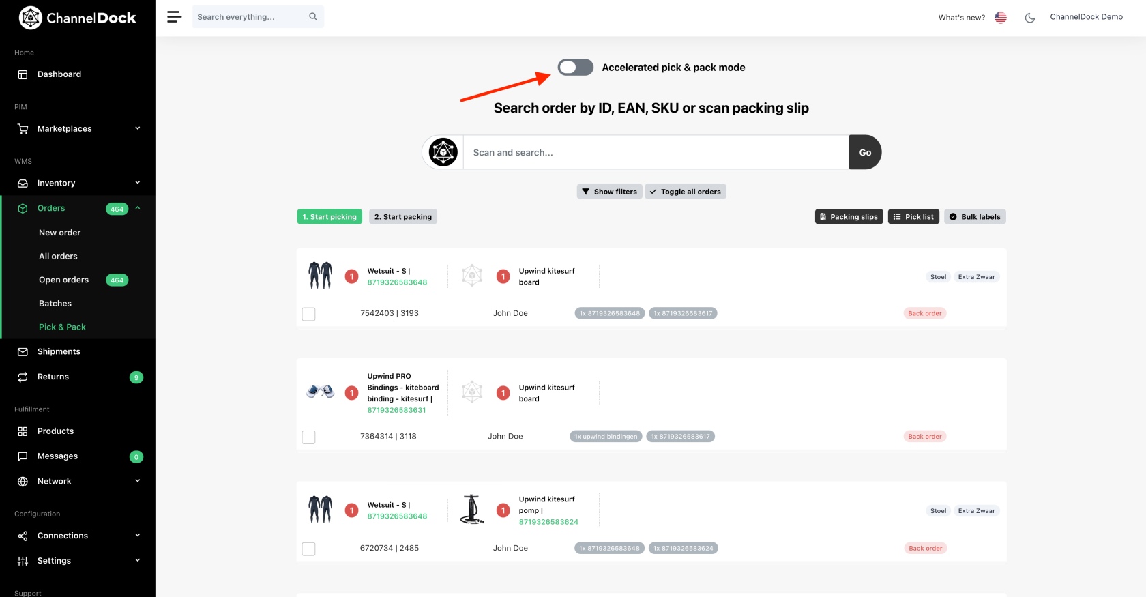Click the 464 badge beside Open orders
This screenshot has width=1146, height=597.
coord(117,280)
